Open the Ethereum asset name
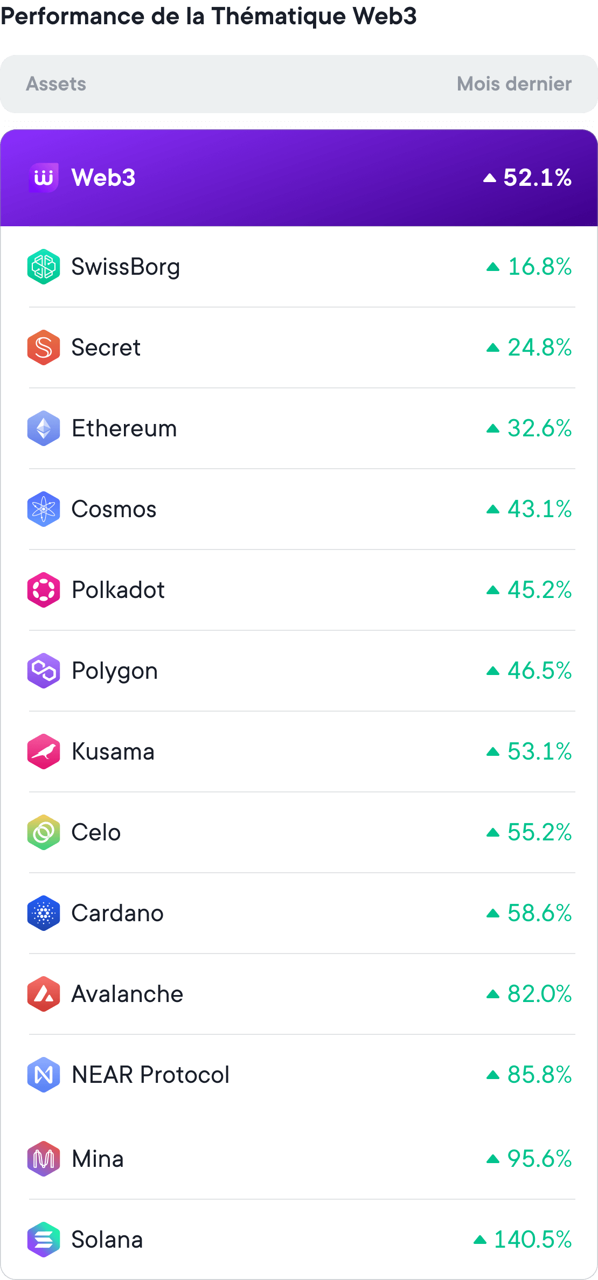The width and height of the screenshot is (598, 1280). coord(124,429)
